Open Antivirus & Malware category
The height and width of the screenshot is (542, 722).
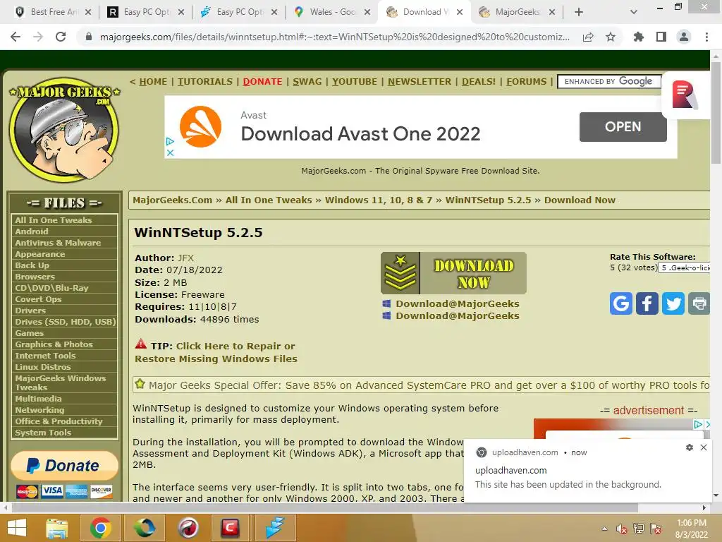pos(58,243)
